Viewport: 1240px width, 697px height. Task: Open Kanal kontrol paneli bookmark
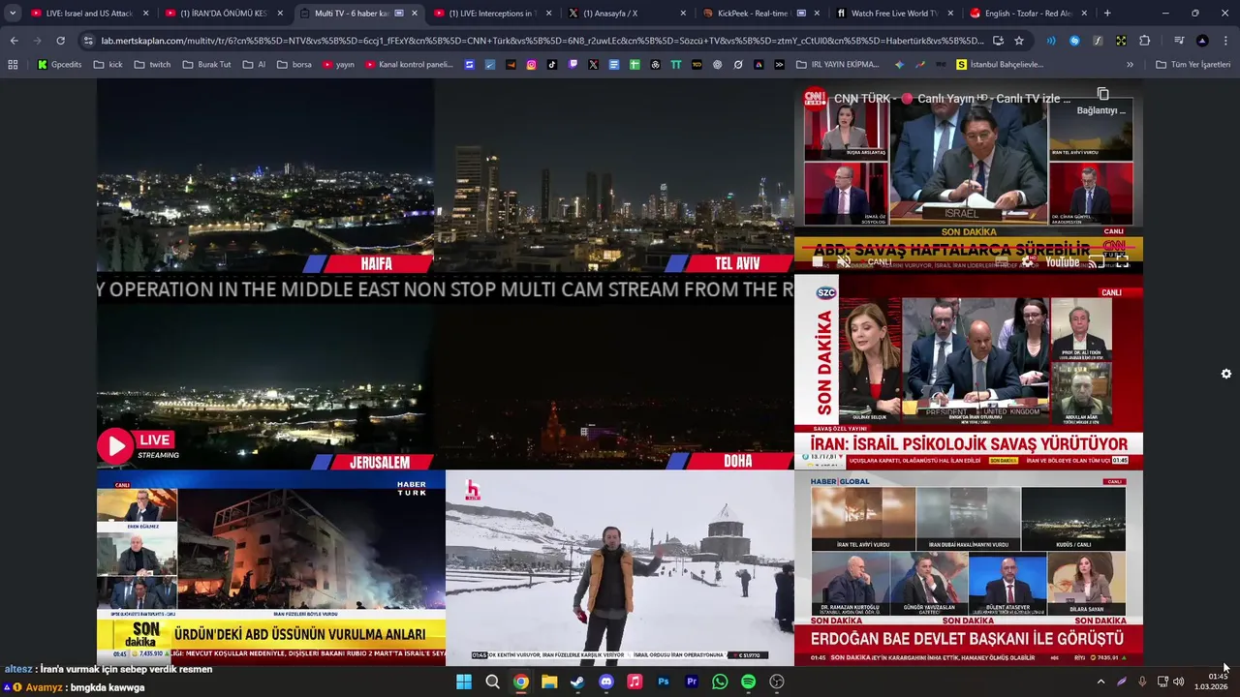(410, 65)
